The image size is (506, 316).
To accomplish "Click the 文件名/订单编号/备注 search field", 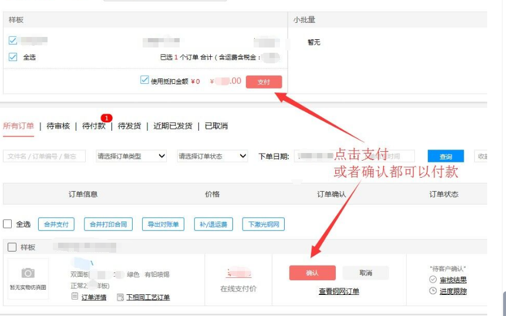I will [45, 157].
